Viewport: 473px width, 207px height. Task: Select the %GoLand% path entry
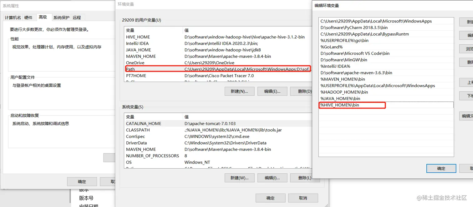[386, 47]
